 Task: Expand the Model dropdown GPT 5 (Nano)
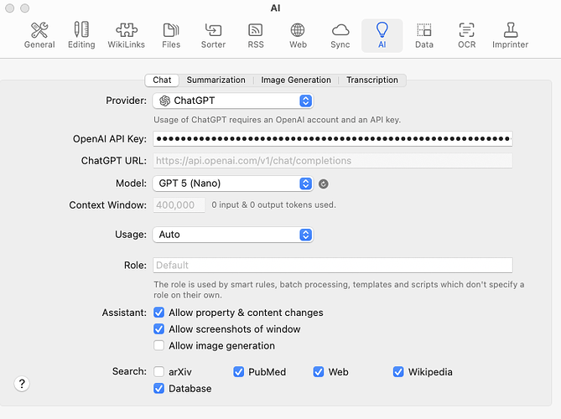tap(233, 184)
